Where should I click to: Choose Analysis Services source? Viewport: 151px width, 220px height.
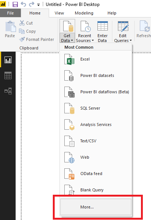click(x=96, y=124)
